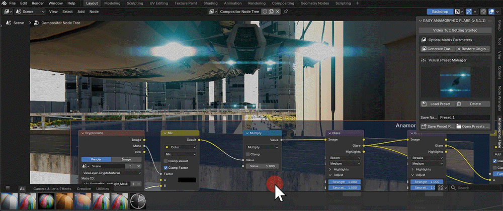Switch to the Shading workspace tab
503x211 pixels.
210,3
